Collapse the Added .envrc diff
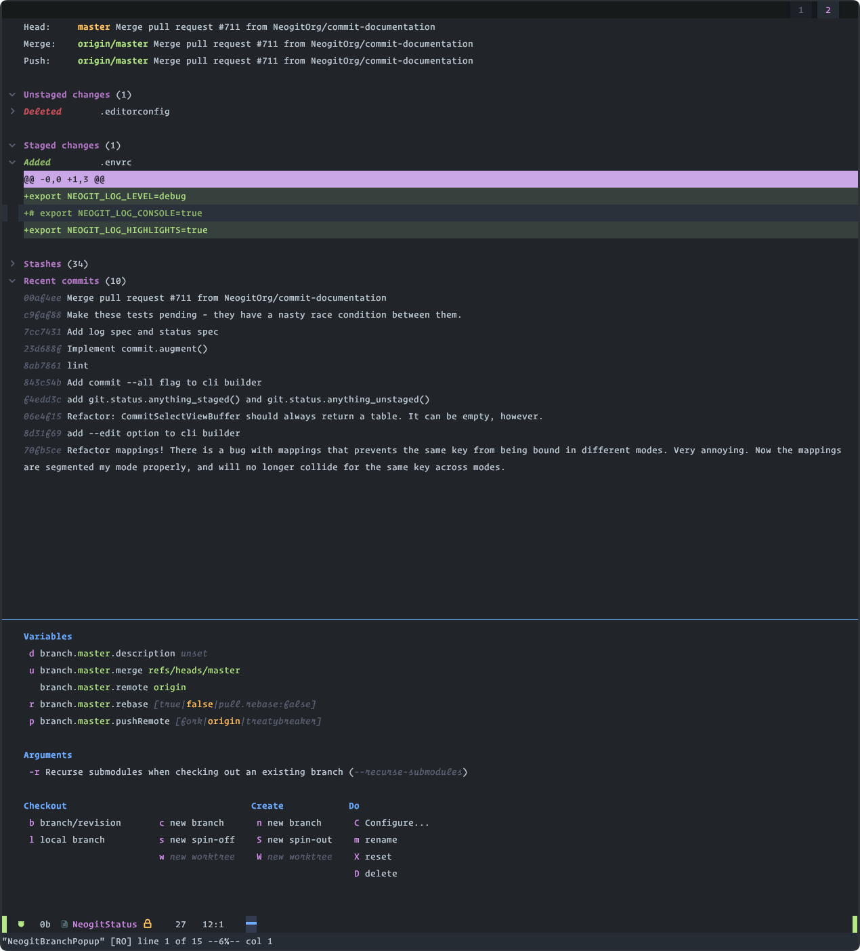 coord(12,163)
